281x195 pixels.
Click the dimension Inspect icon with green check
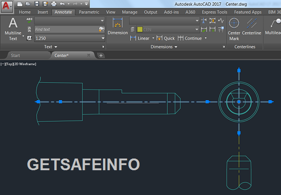point(204,29)
